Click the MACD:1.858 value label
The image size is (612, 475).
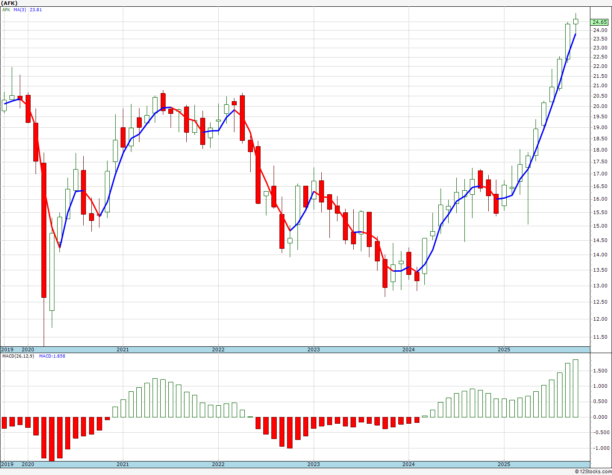coord(52,356)
